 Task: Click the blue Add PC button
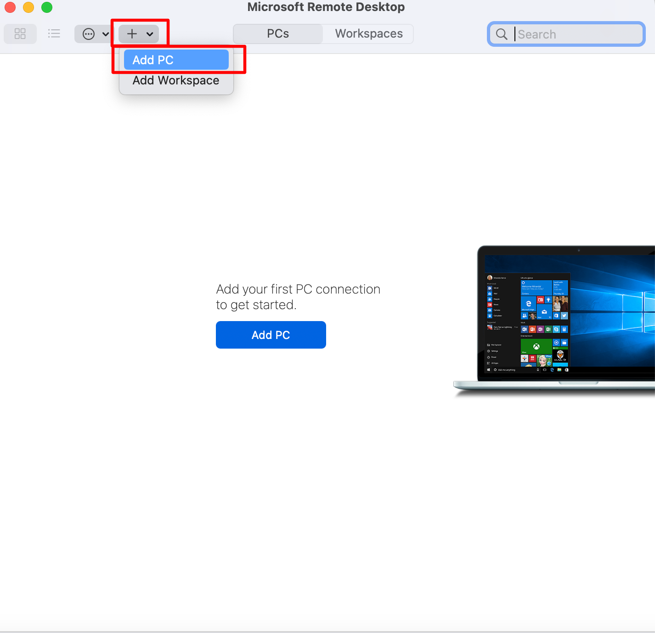point(271,335)
